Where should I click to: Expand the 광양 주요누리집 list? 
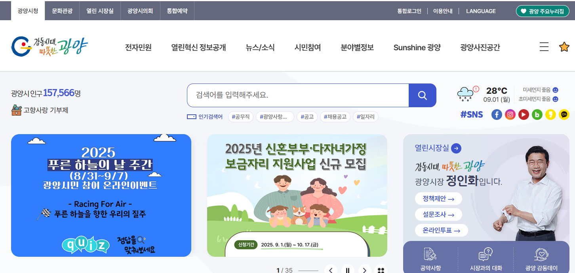tap(542, 11)
